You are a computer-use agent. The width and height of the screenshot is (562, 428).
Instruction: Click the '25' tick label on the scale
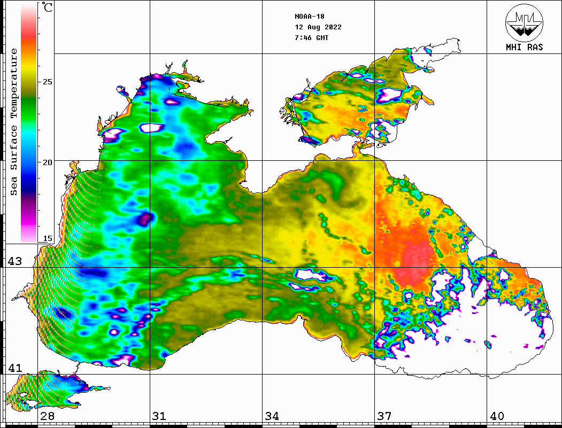[47, 82]
